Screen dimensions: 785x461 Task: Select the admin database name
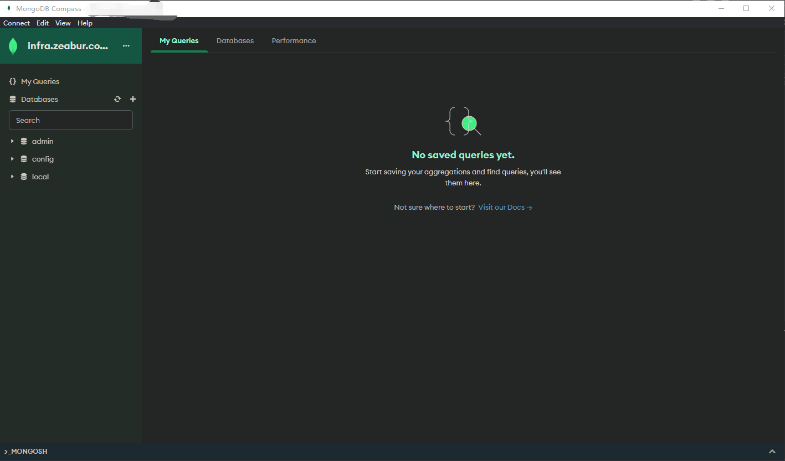[x=43, y=141]
